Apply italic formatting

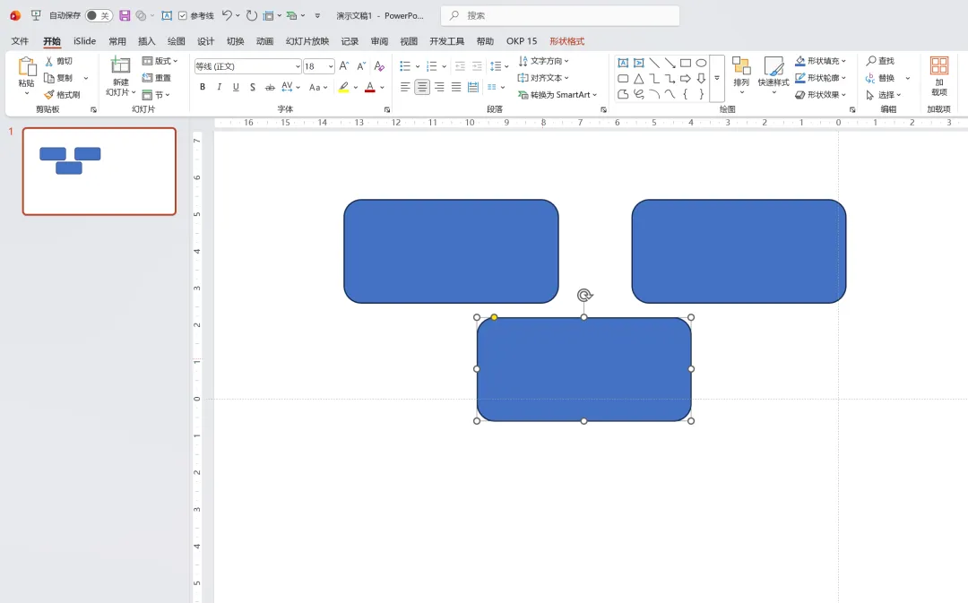[220, 88]
